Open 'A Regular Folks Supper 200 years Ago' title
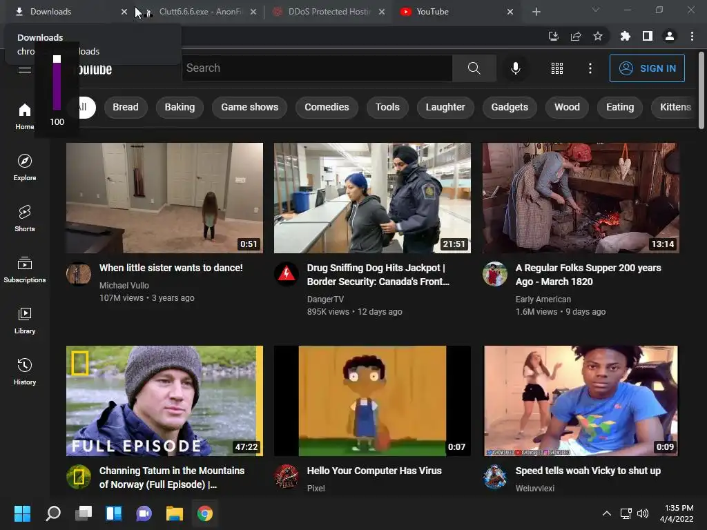Screen dimensions: 707x530 click(588, 275)
